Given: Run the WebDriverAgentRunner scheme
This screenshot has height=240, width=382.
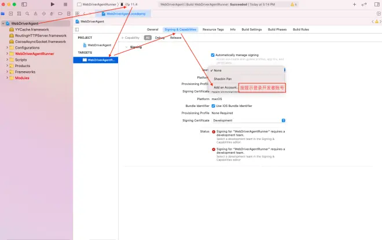Looking at the screenshot, I should pyautogui.click(x=52, y=5).
